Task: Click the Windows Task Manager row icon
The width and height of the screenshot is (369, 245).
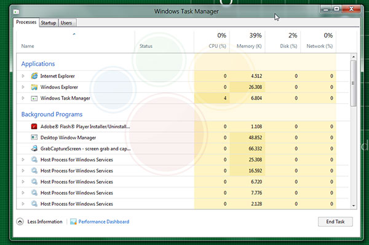Action: coord(34,98)
